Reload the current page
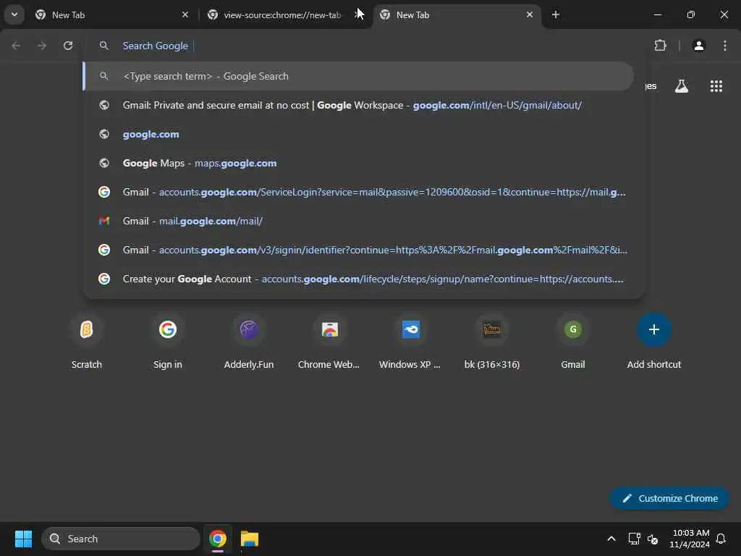The height and width of the screenshot is (556, 741). pos(68,46)
